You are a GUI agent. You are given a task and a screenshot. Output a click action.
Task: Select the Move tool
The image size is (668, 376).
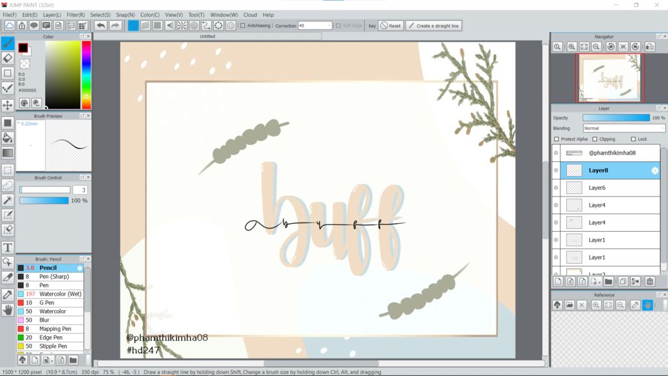click(x=8, y=105)
